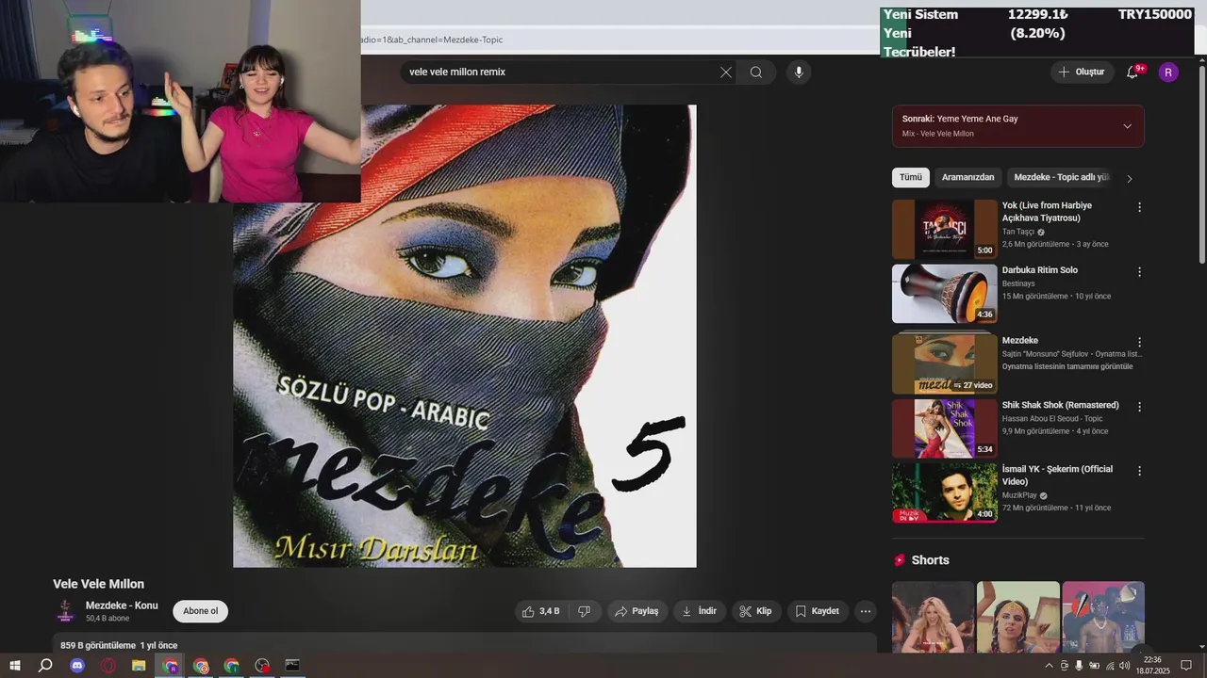This screenshot has height=678, width=1207.
Task: Click the Vele Vele Mıllon video title
Action: (98, 584)
